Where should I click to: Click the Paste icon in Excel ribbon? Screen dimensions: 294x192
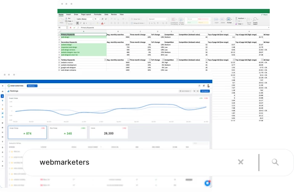[x=61, y=21]
